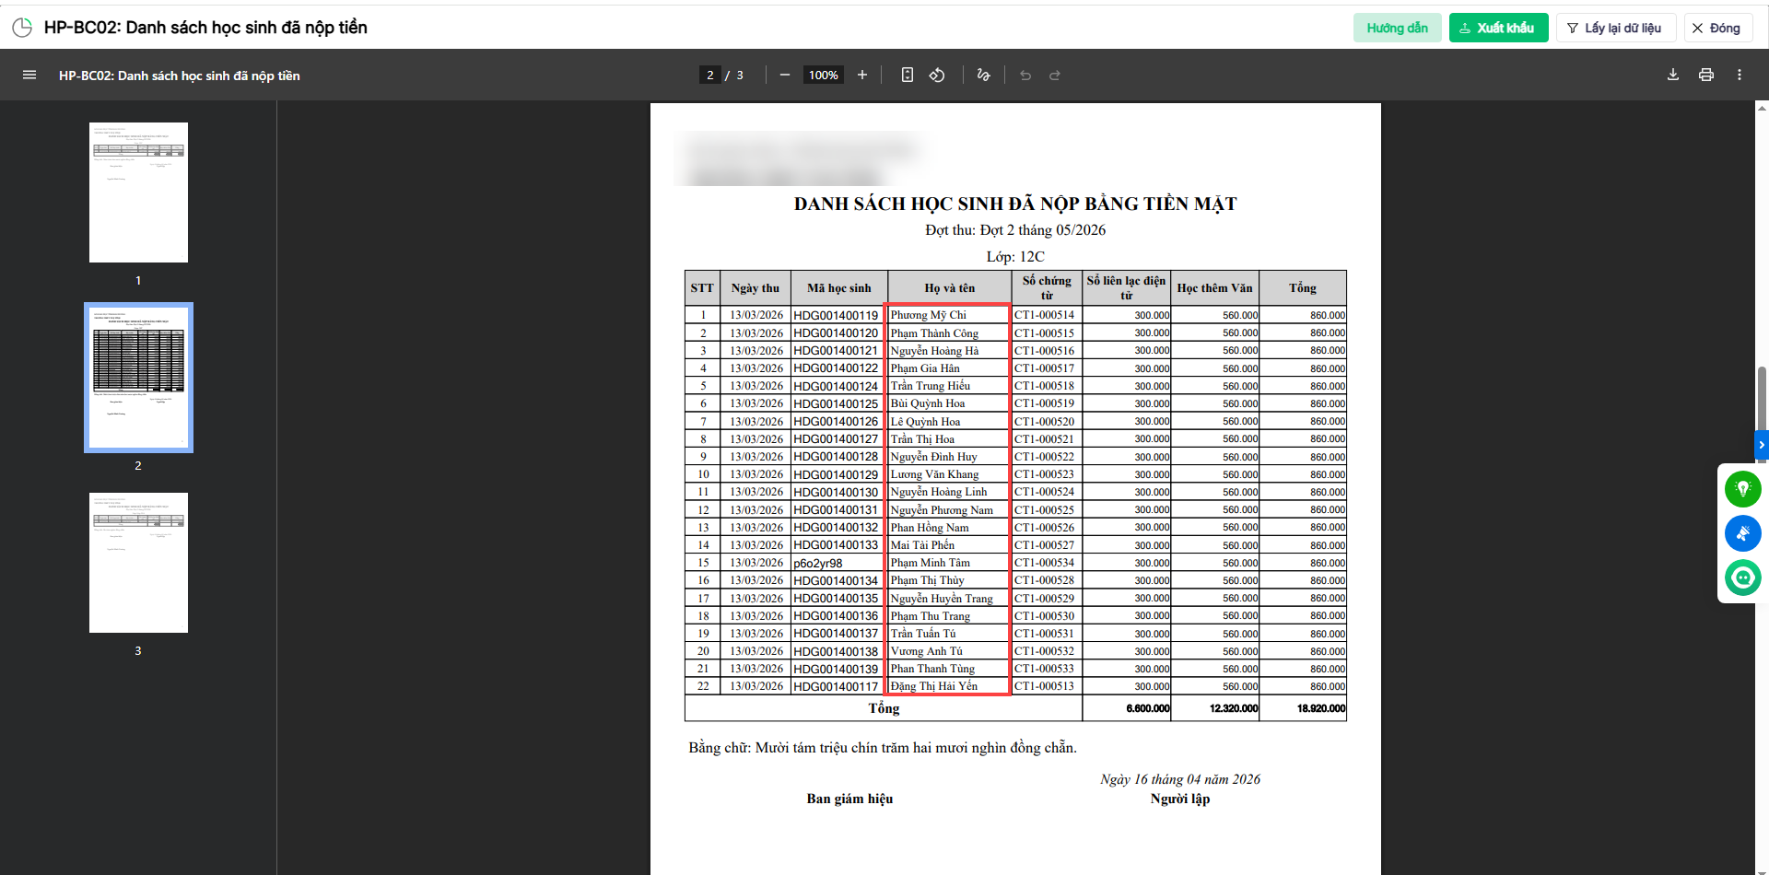Click Lấy lại dữ liệu filter button
This screenshot has width=1769, height=875.
(1615, 28)
